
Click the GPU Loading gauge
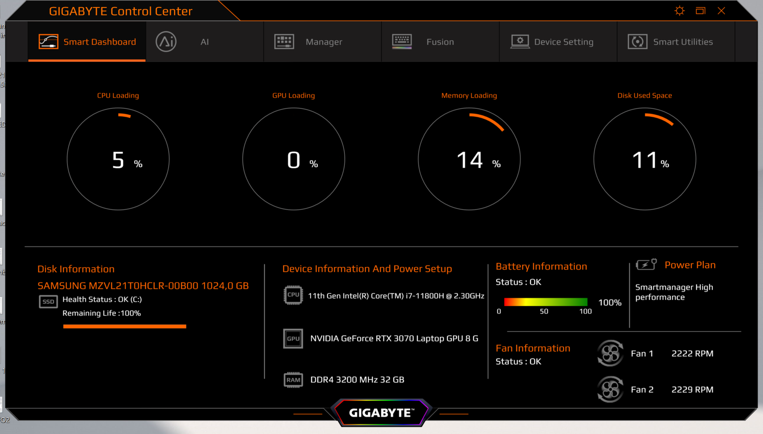point(294,159)
